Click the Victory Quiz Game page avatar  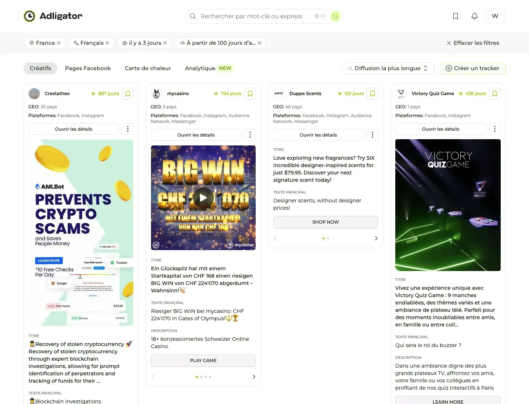click(401, 94)
